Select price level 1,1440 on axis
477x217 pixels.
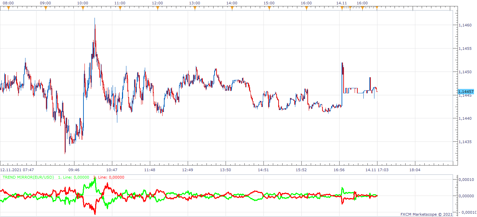pyautogui.click(x=465, y=118)
